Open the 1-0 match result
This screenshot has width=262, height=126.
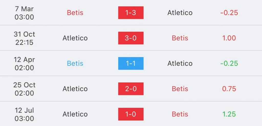[131, 114]
